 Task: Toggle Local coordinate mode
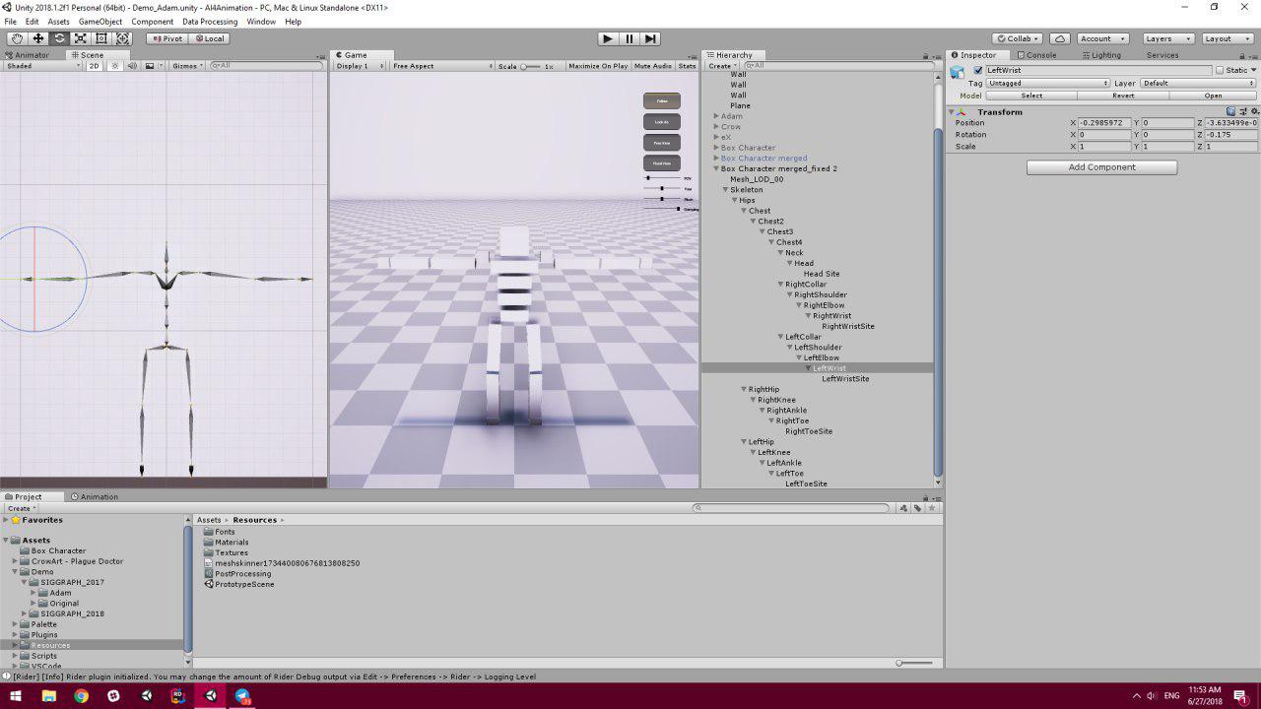208,38
